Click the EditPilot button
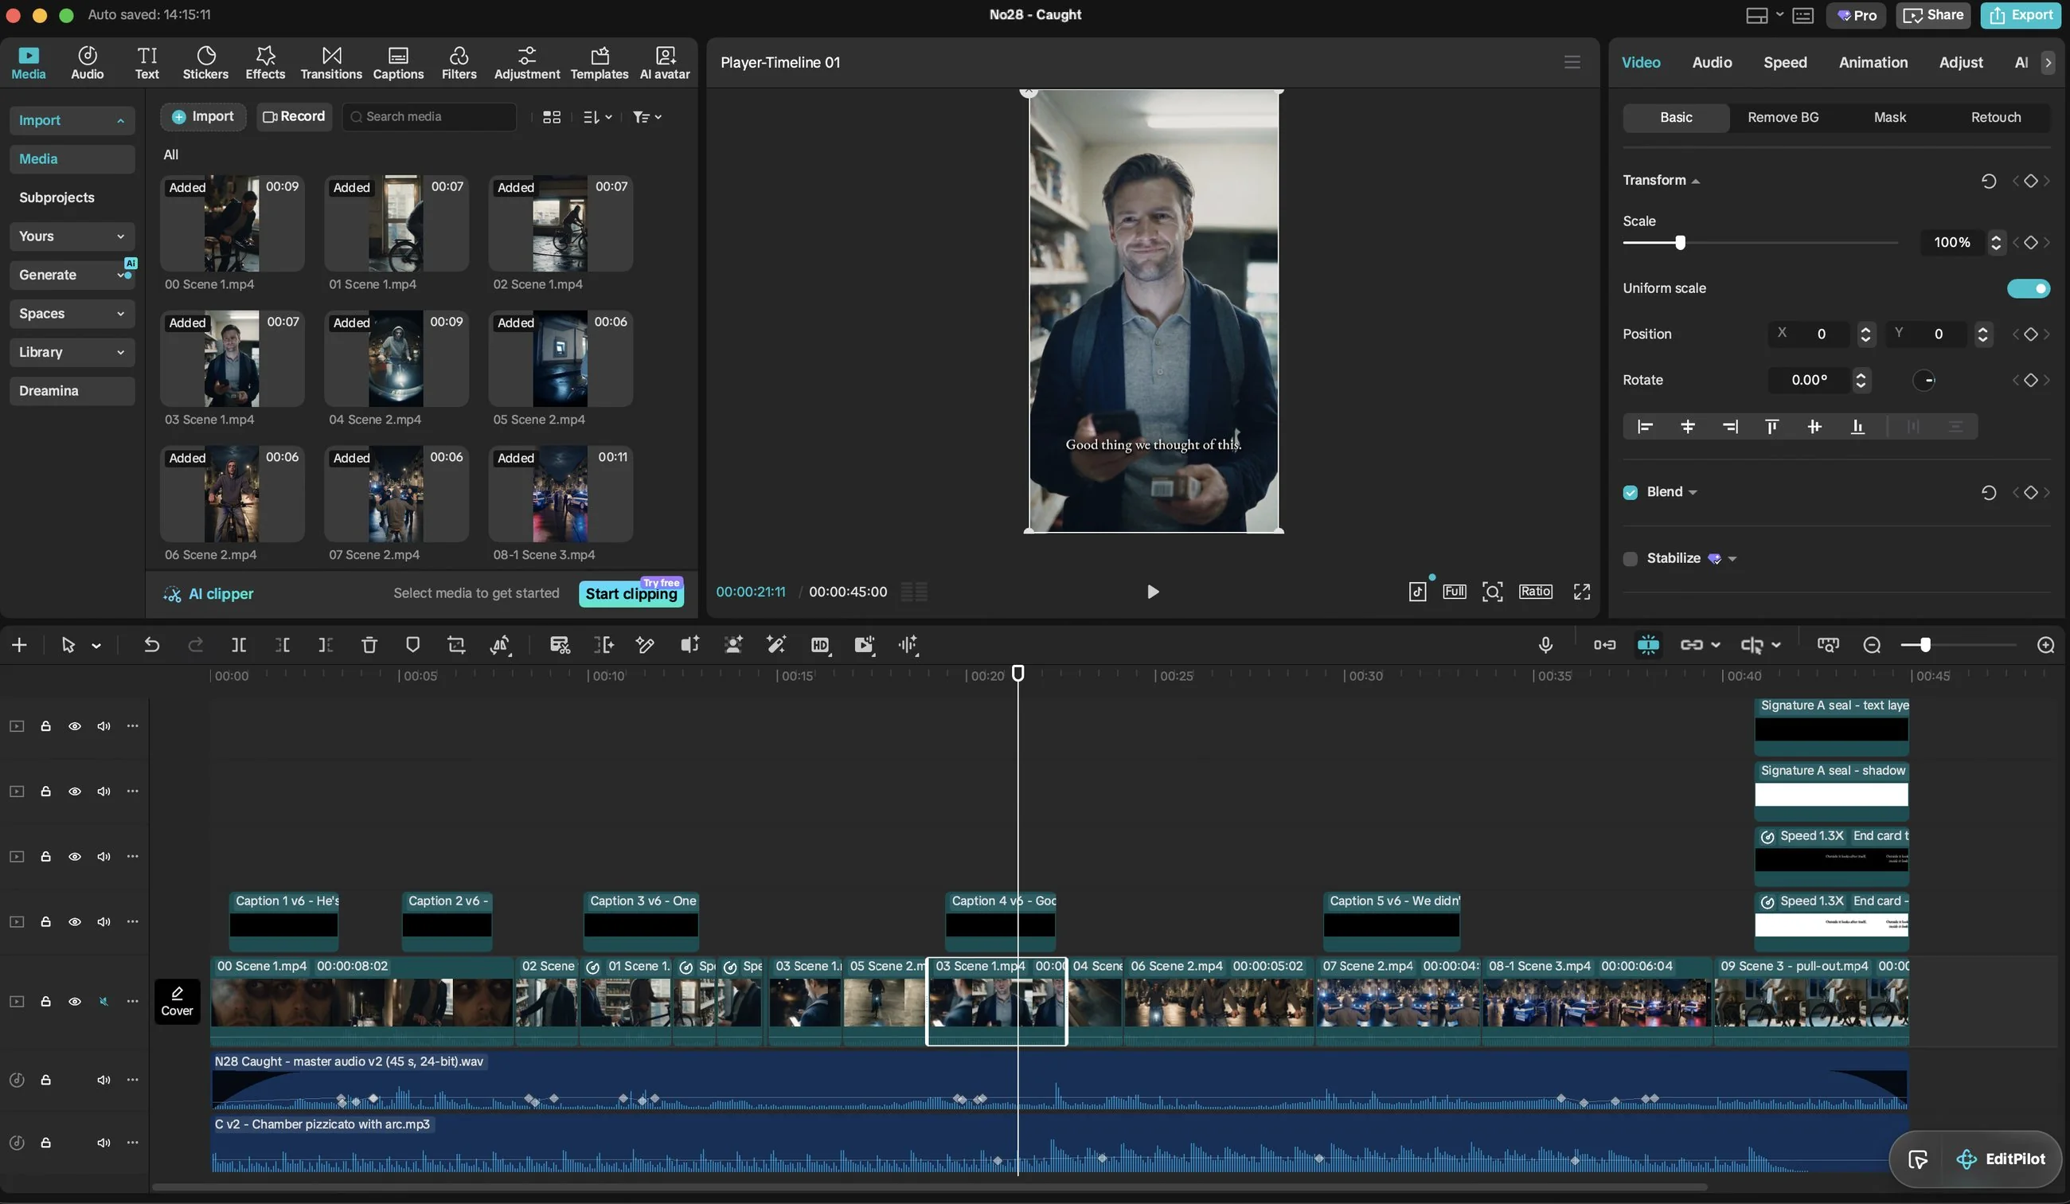2070x1204 pixels. (2002, 1159)
